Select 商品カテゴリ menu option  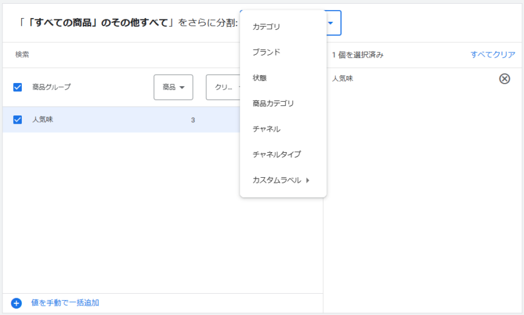(273, 104)
